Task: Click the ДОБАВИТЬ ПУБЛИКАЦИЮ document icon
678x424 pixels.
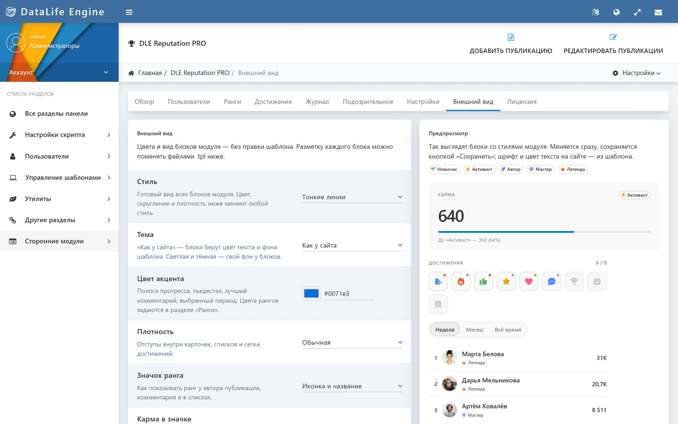Action: pyautogui.click(x=511, y=37)
